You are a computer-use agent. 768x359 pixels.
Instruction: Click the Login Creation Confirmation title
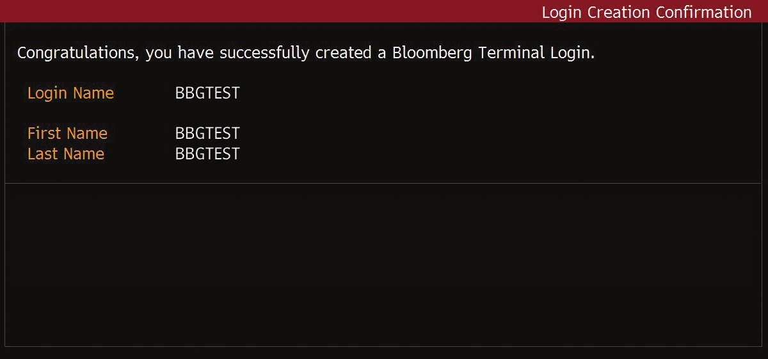646,12
